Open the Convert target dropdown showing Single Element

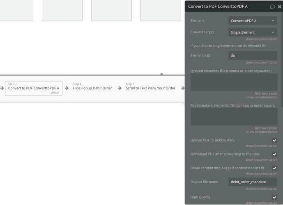coord(253,32)
